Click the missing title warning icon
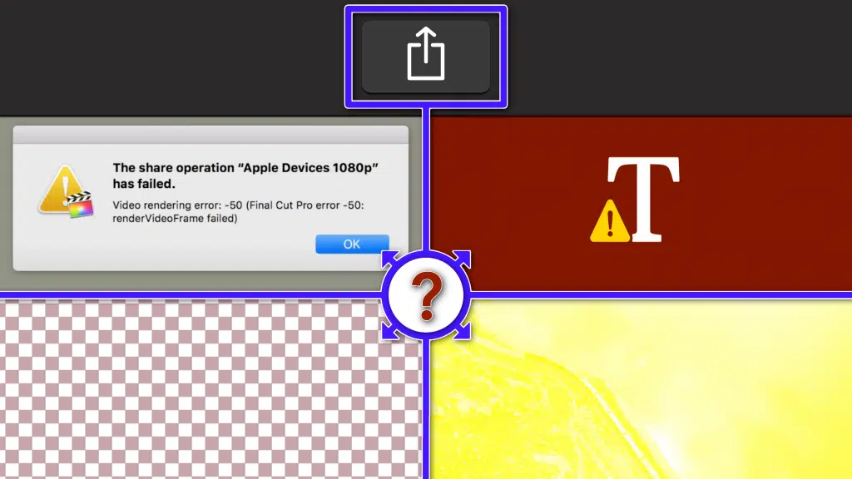Viewport: 852px width, 479px height. click(610, 220)
